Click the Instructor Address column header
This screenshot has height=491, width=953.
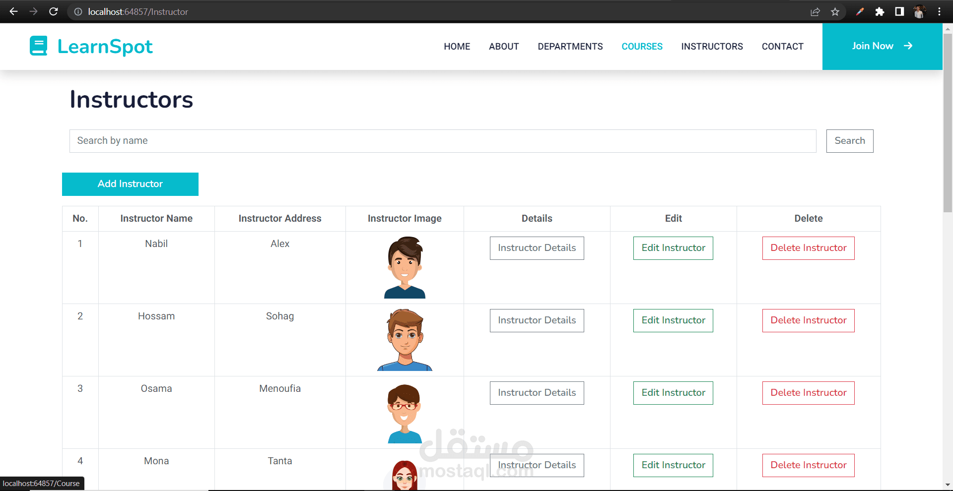[x=280, y=218]
